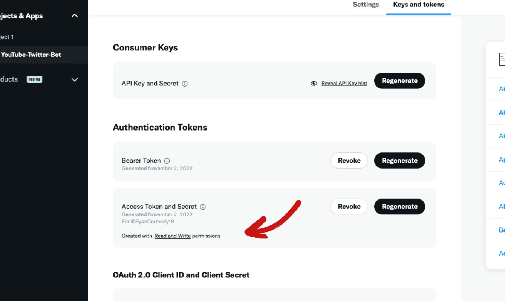Click 'OAuth 2.0 Client ID and Client Secret' heading
This screenshot has height=301, width=505.
[181, 275]
